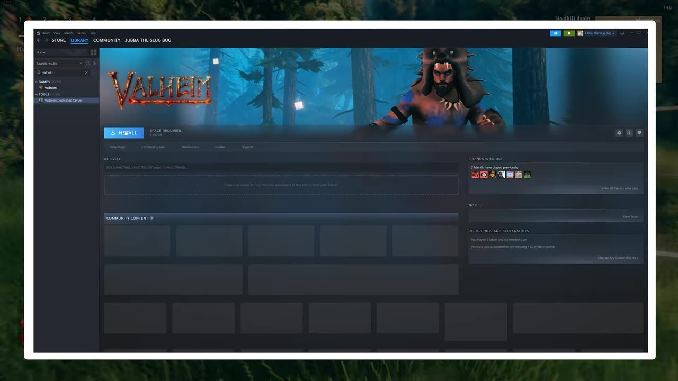Click the last green friend avatar
This screenshot has width=678, height=381.
(x=527, y=175)
